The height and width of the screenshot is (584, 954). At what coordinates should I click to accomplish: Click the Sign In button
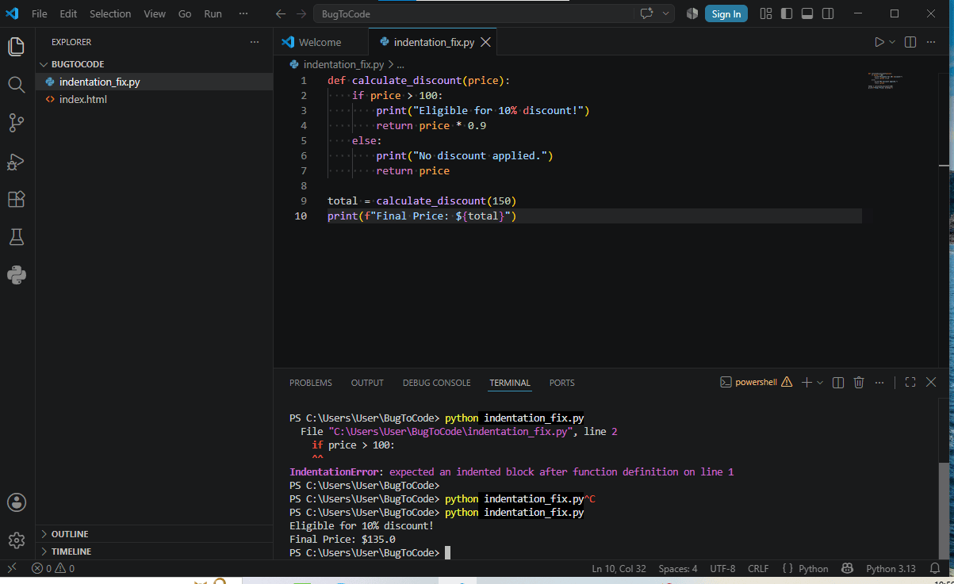[x=726, y=13]
